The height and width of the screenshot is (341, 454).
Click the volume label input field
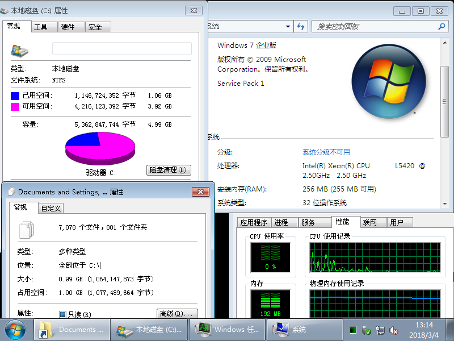pos(122,48)
